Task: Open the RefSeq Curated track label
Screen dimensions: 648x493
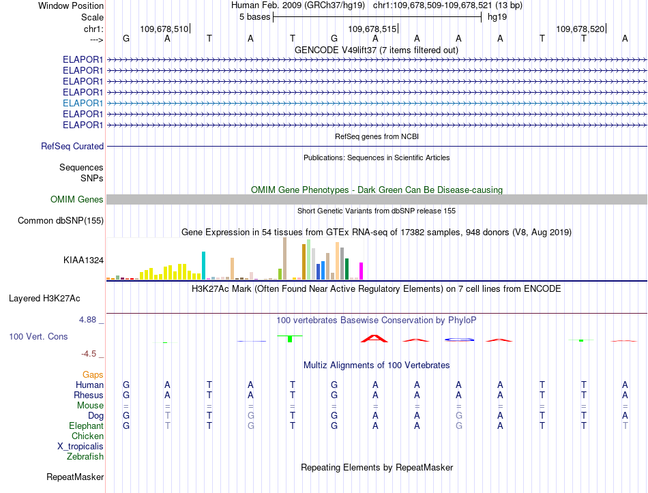Action: (x=72, y=147)
